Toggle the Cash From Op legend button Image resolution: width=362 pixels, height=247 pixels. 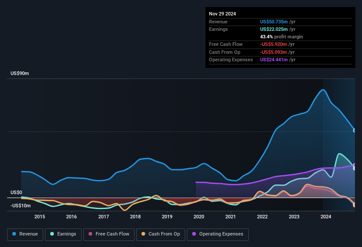tap(160, 234)
